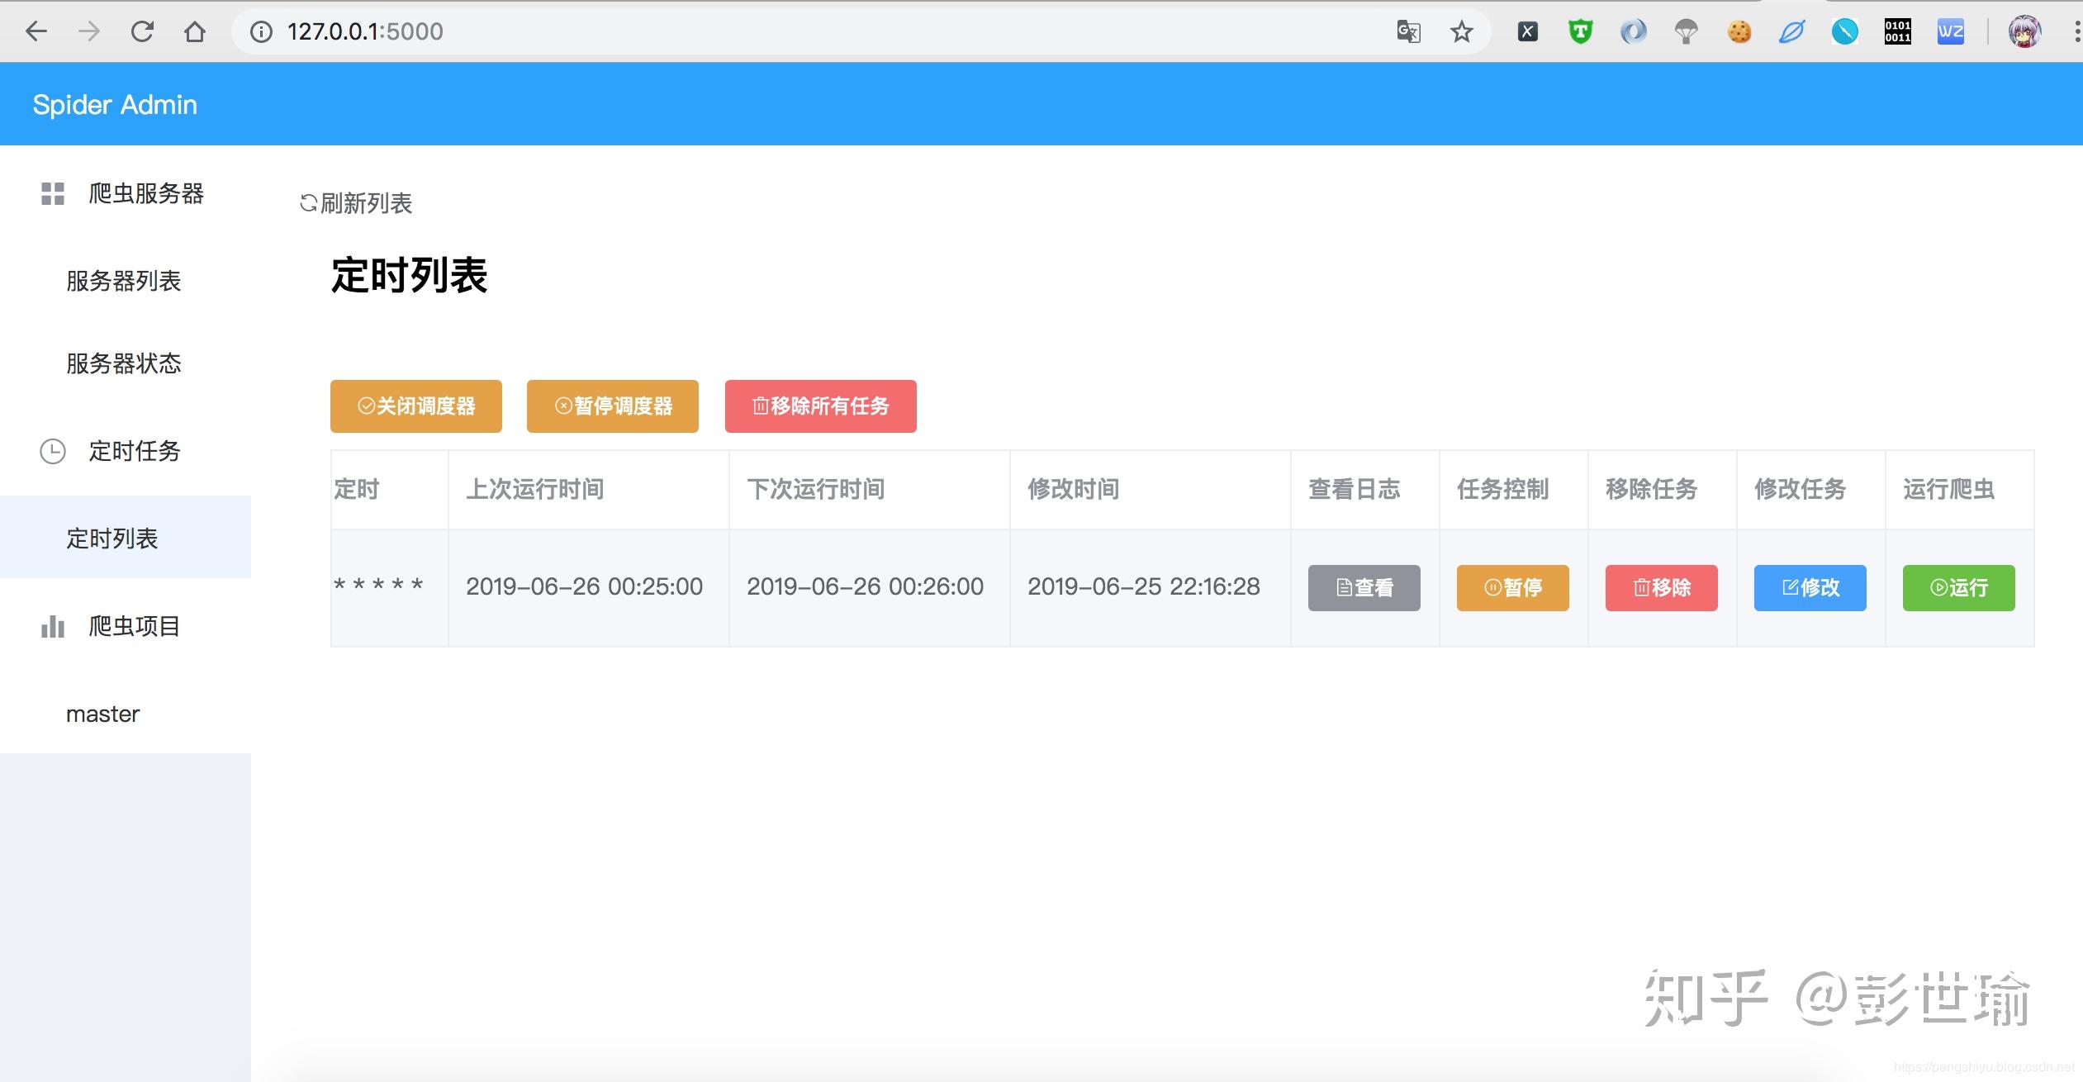Disable the scheduler with 关闭调度器
Image resolution: width=2083 pixels, height=1082 pixels.
point(415,406)
